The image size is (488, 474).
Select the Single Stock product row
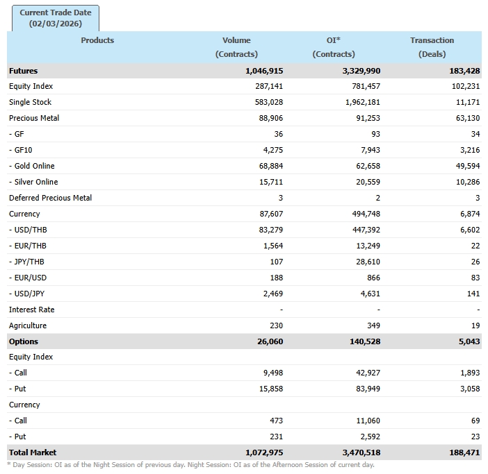tap(31, 103)
